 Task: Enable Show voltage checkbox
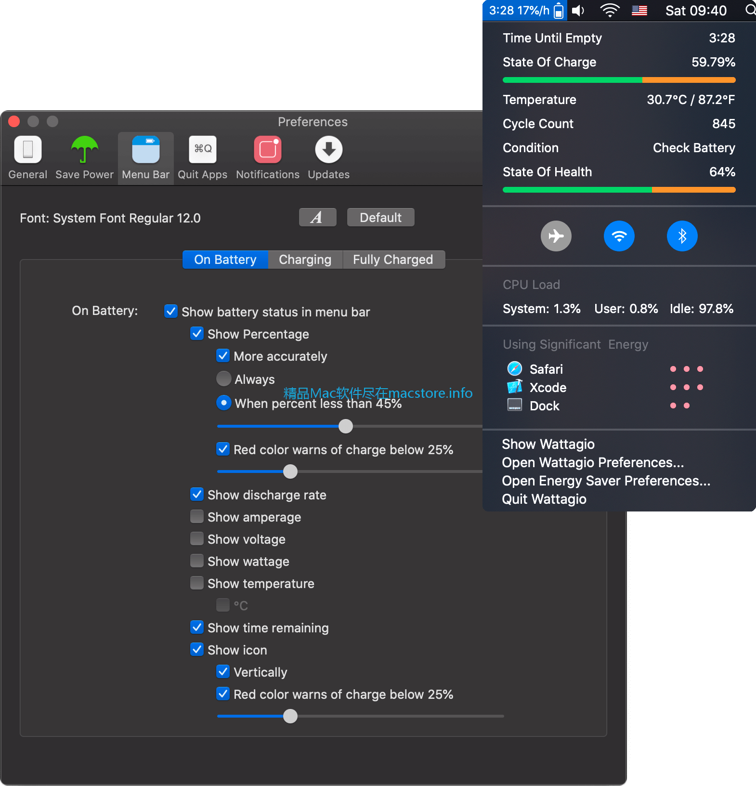pyautogui.click(x=197, y=538)
